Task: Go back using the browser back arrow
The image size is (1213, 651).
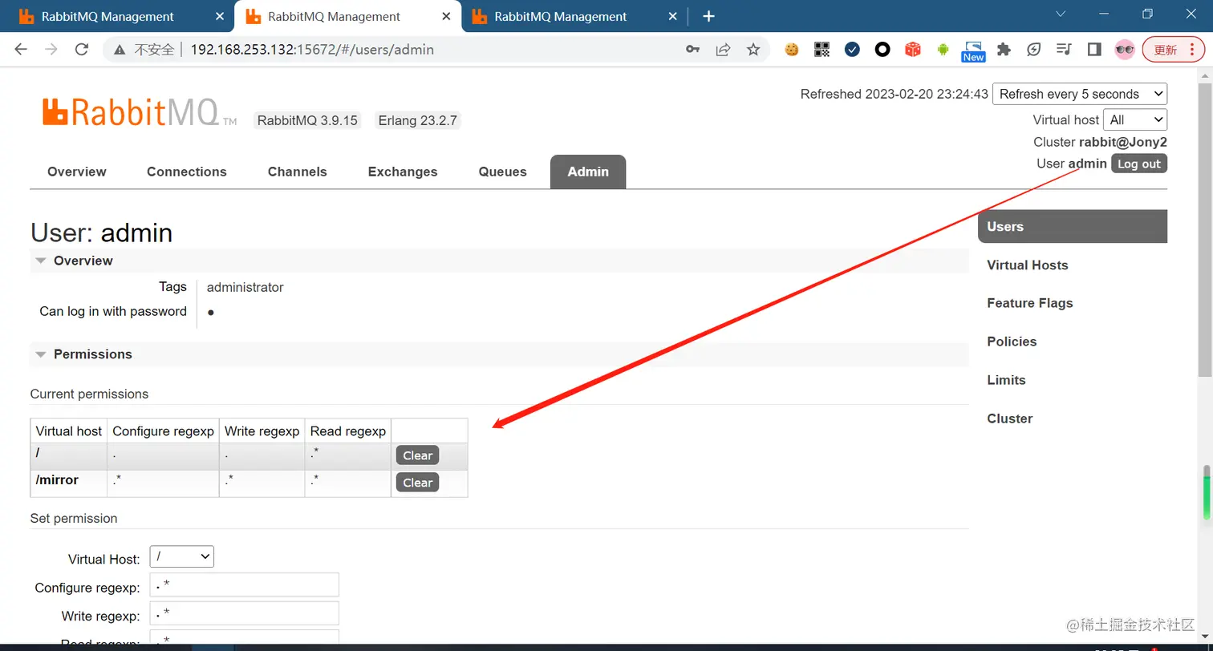Action: pyautogui.click(x=21, y=49)
